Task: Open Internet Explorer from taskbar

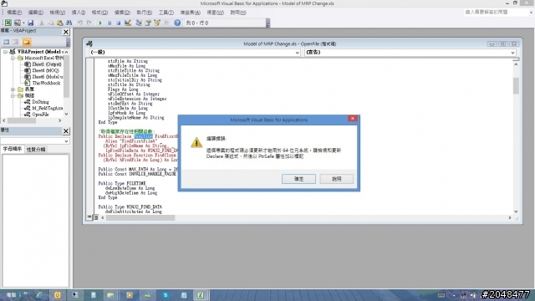Action: tap(39, 295)
